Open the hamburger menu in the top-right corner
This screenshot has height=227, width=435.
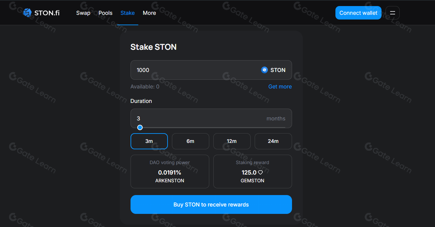coord(392,12)
